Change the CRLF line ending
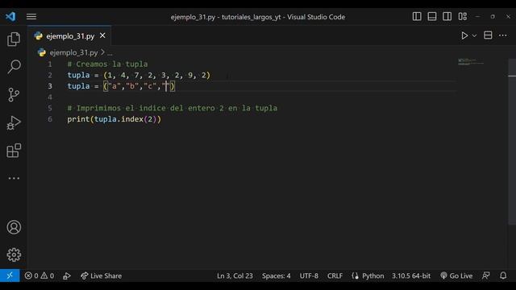Viewport: 516px width, 290px height. click(x=335, y=275)
